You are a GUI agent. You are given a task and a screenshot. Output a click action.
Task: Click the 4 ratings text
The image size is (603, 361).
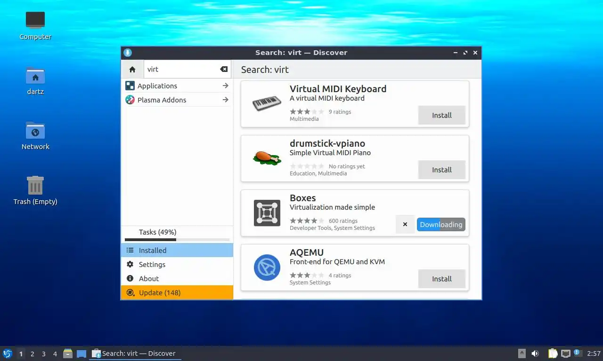coord(340,275)
